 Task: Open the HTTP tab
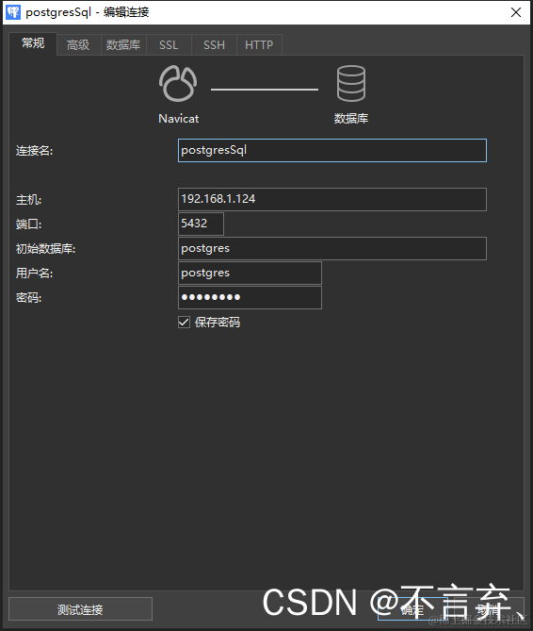click(x=259, y=44)
